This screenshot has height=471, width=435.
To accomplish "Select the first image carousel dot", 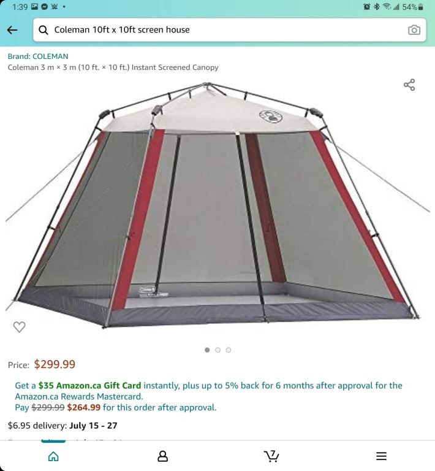I will click(x=207, y=350).
